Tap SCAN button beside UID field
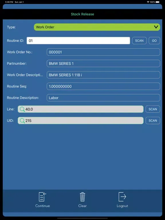 [153, 121]
